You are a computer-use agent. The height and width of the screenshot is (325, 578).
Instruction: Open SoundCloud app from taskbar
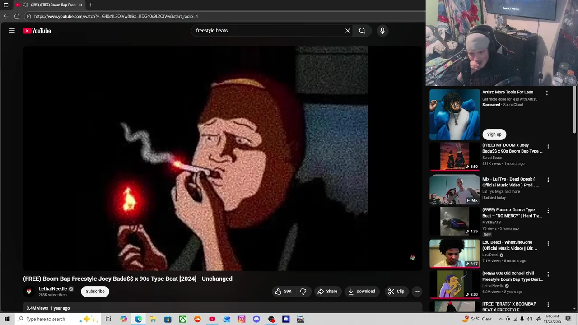(197, 319)
